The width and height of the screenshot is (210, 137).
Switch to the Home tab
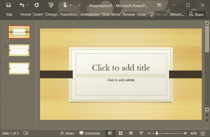click(26, 14)
